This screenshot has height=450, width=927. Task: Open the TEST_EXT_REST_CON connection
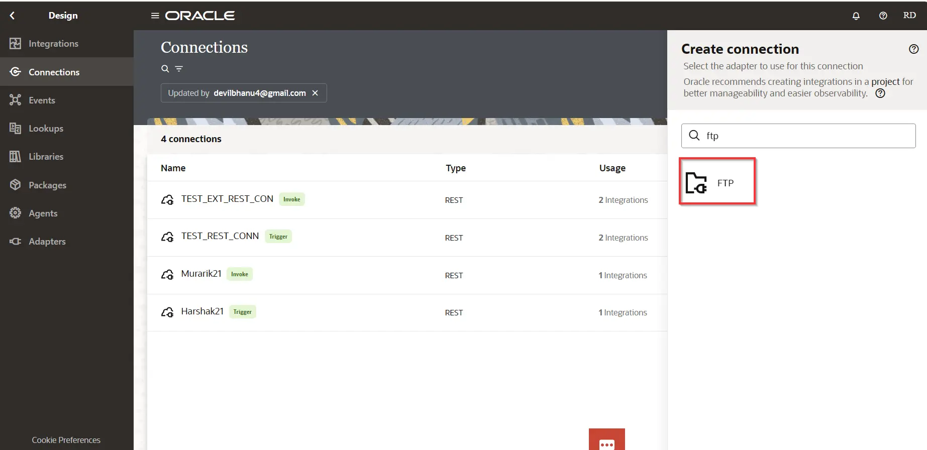(227, 199)
